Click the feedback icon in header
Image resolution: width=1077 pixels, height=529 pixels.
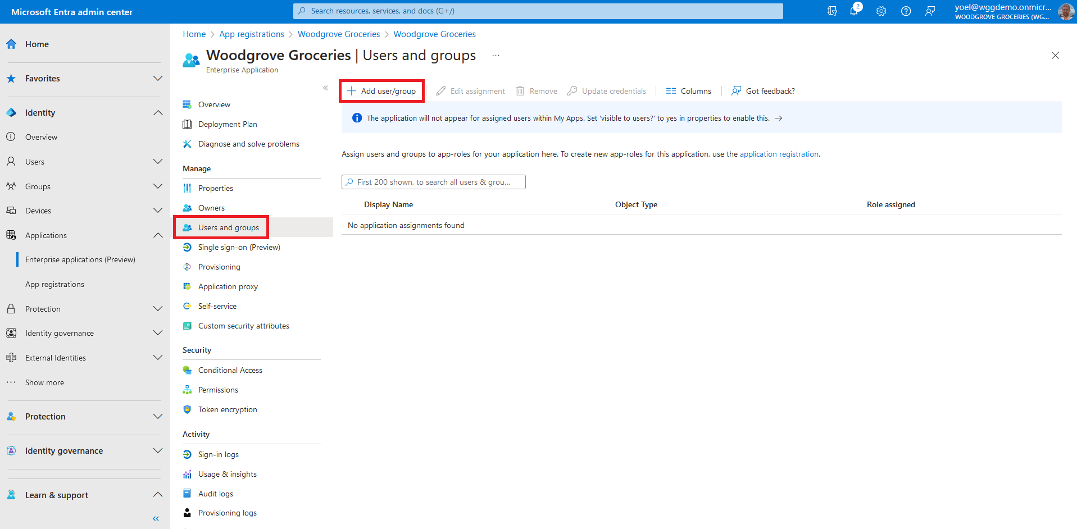tap(930, 11)
